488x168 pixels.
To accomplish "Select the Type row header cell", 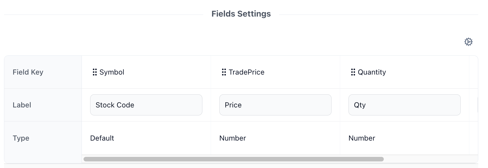I will pyautogui.click(x=21, y=138).
